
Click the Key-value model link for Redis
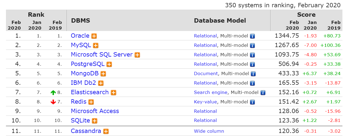[x=205, y=102]
